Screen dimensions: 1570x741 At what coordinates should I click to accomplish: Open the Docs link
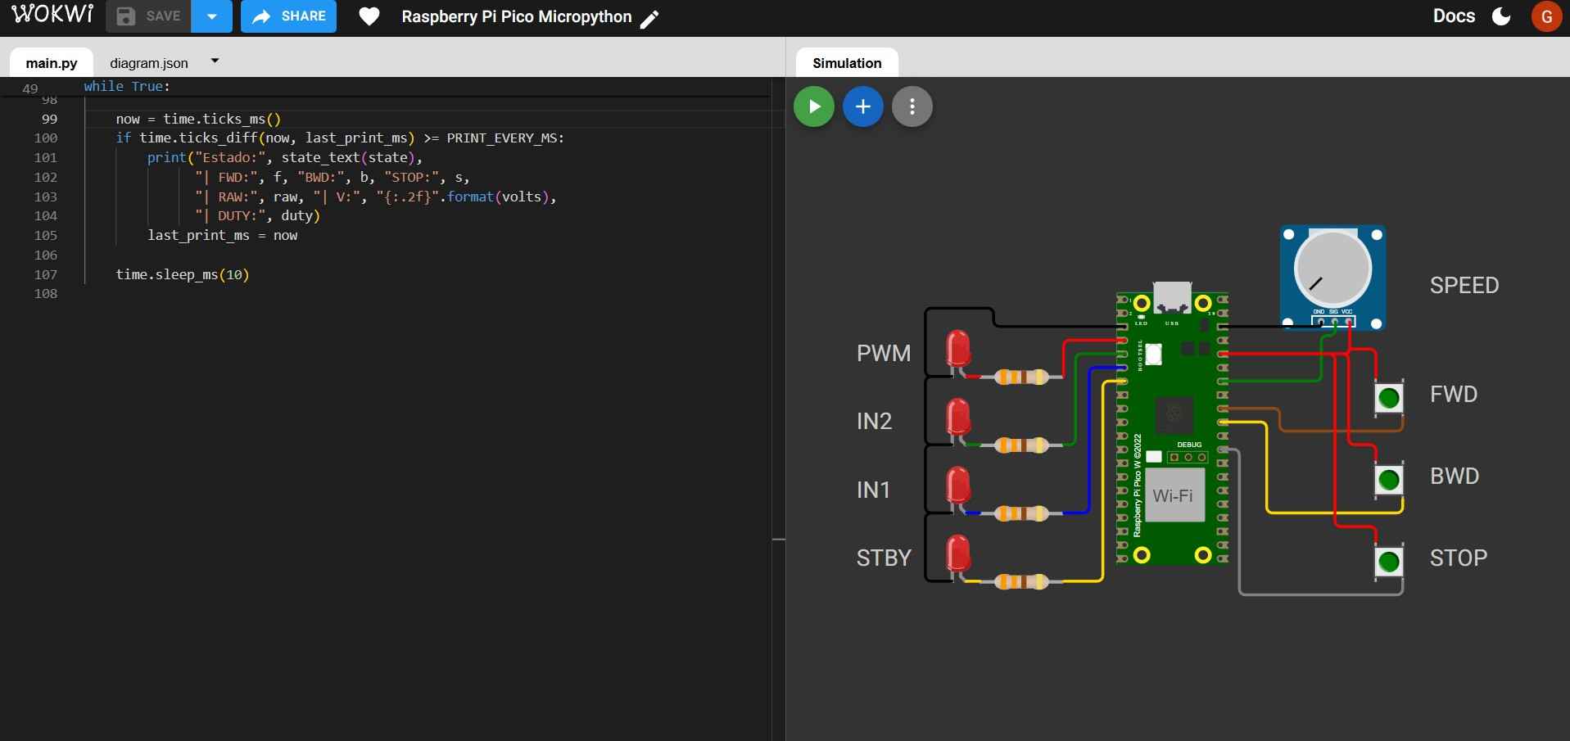1453,16
